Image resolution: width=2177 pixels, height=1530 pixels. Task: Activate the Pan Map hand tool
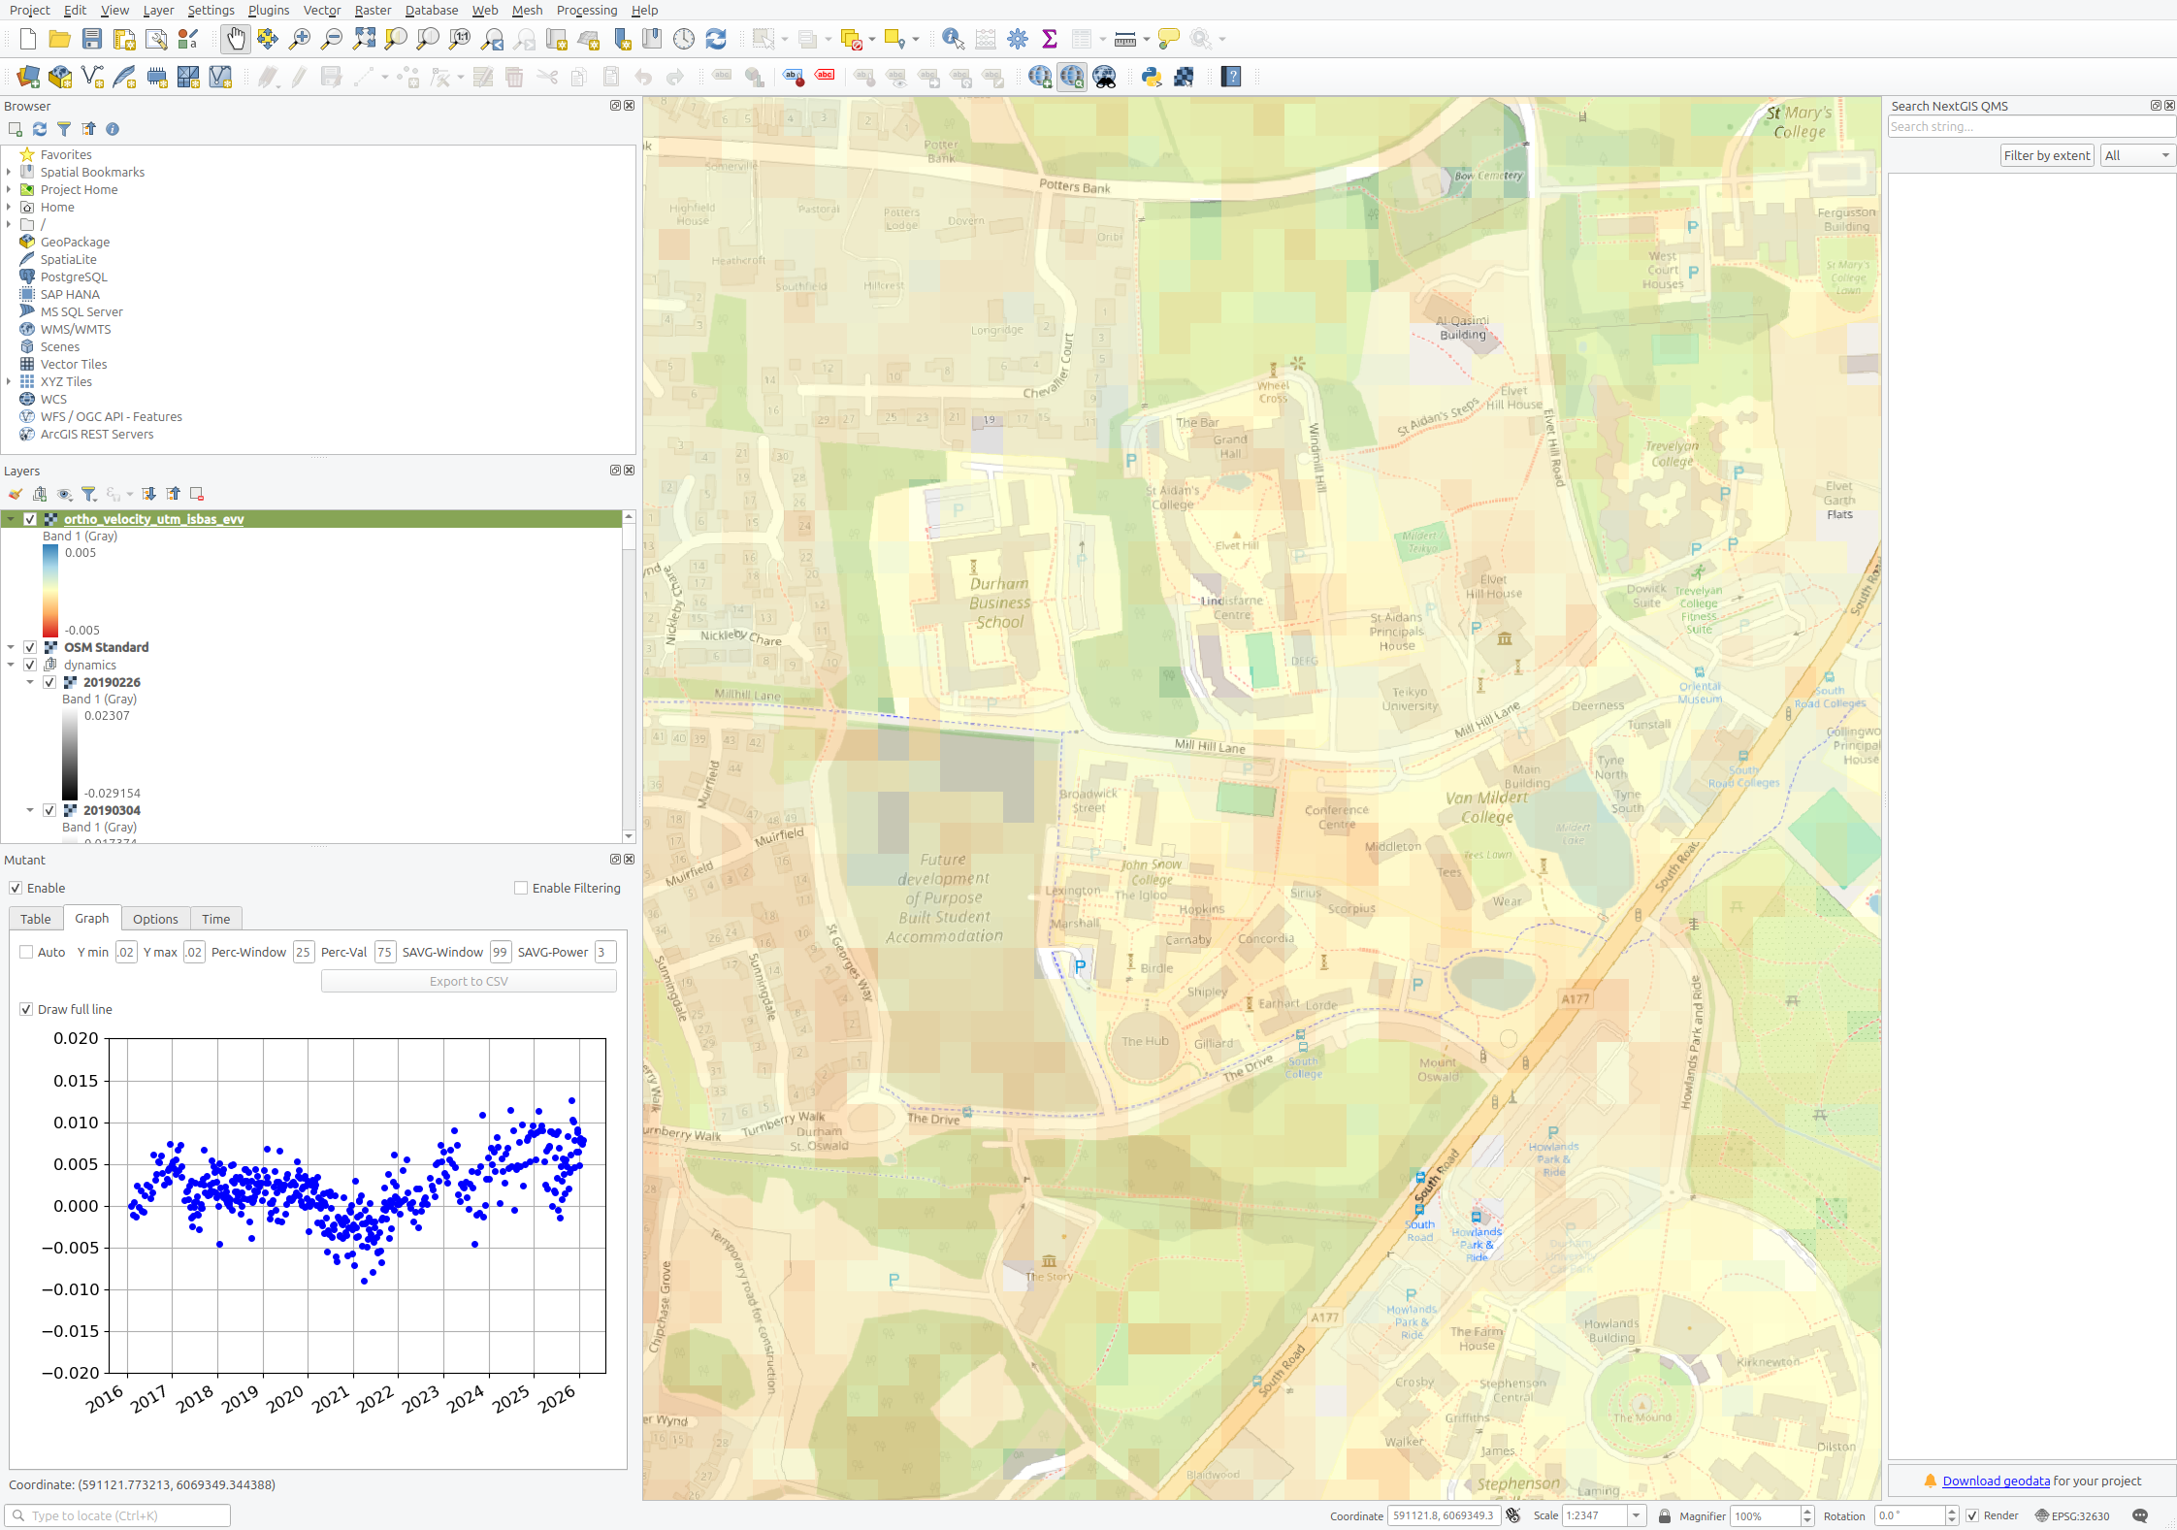coord(236,39)
